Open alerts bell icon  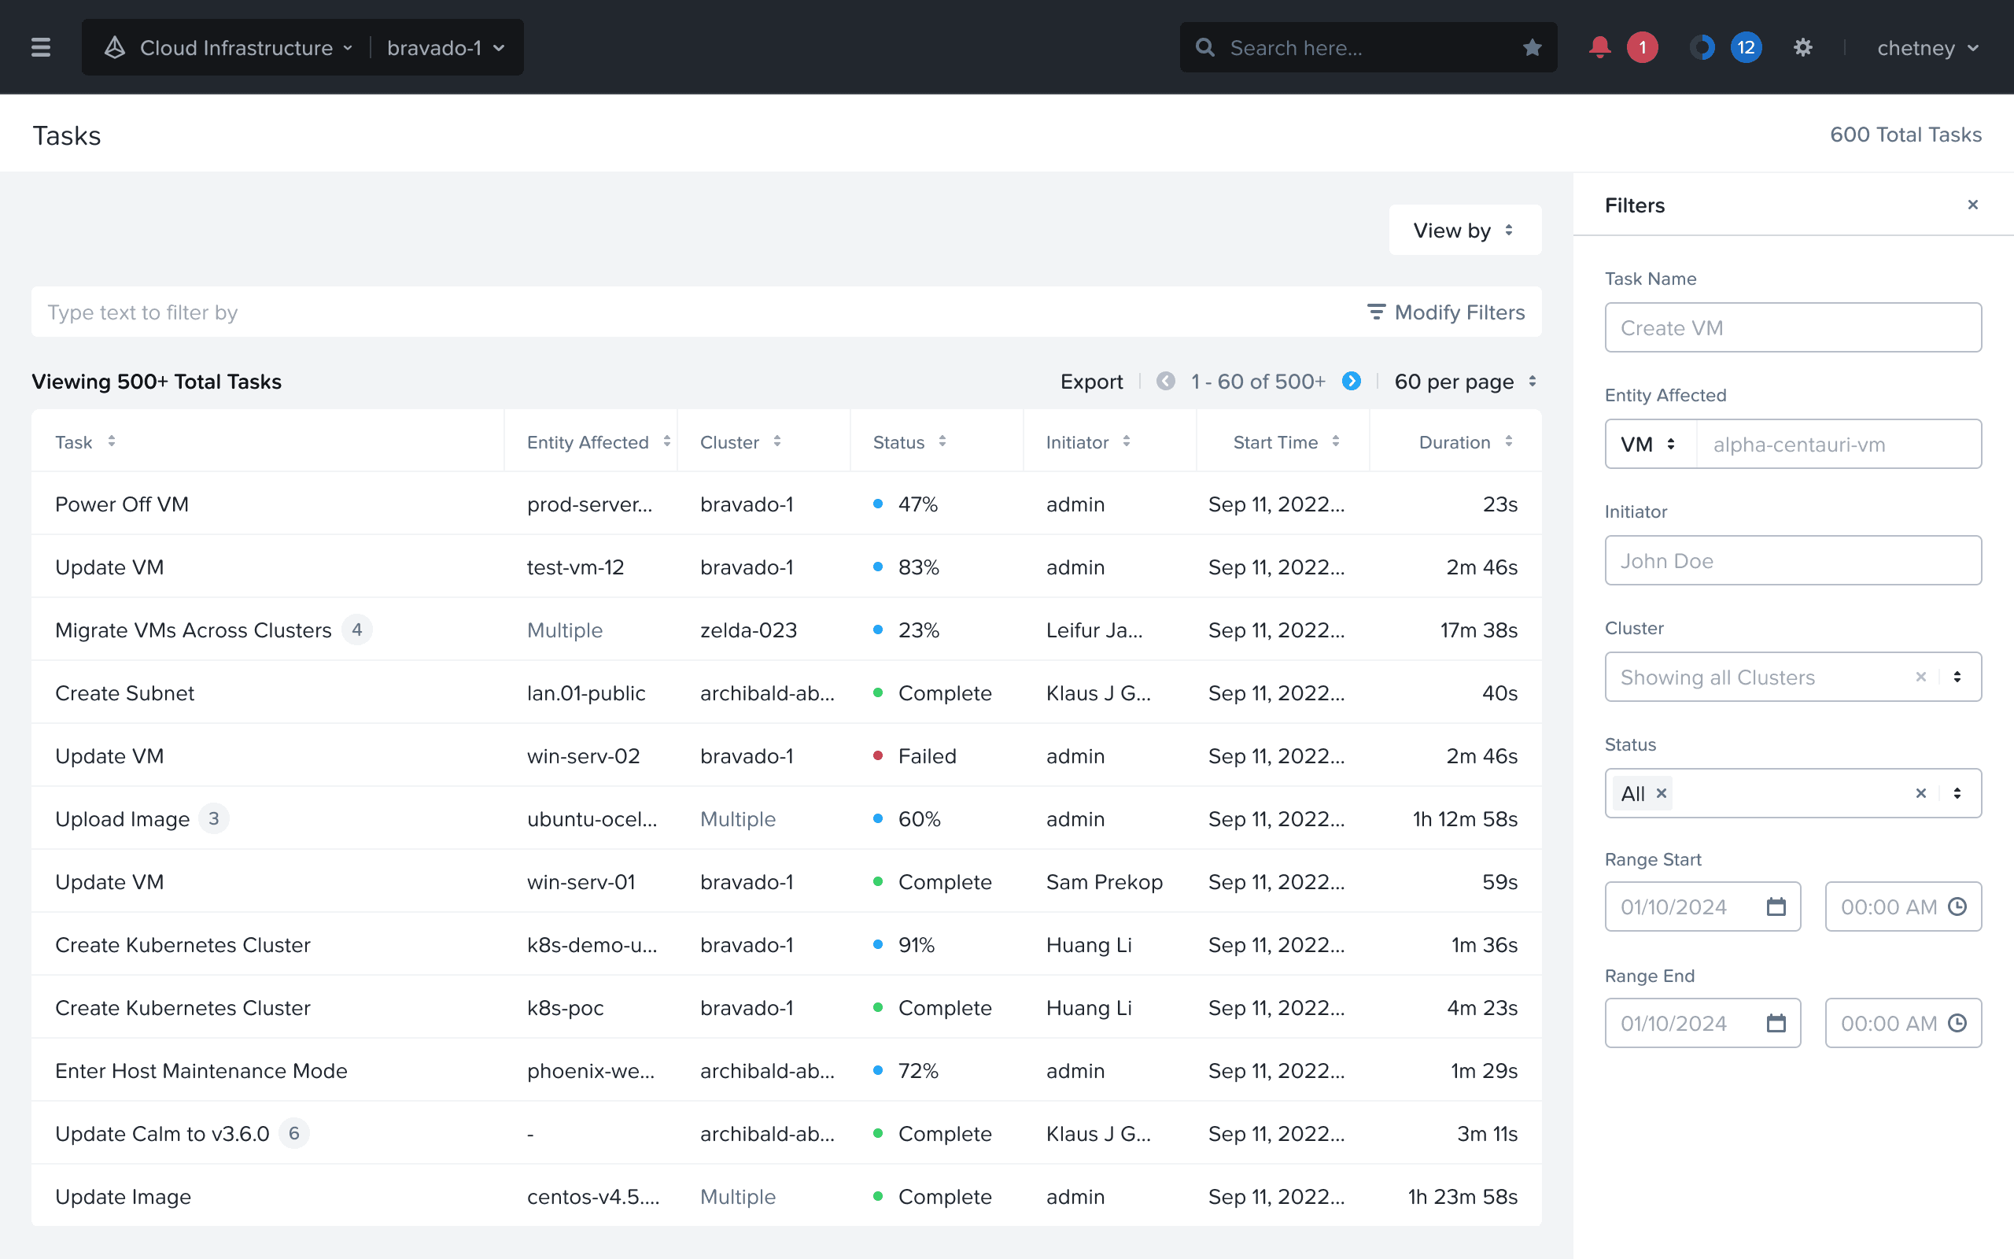[1599, 47]
